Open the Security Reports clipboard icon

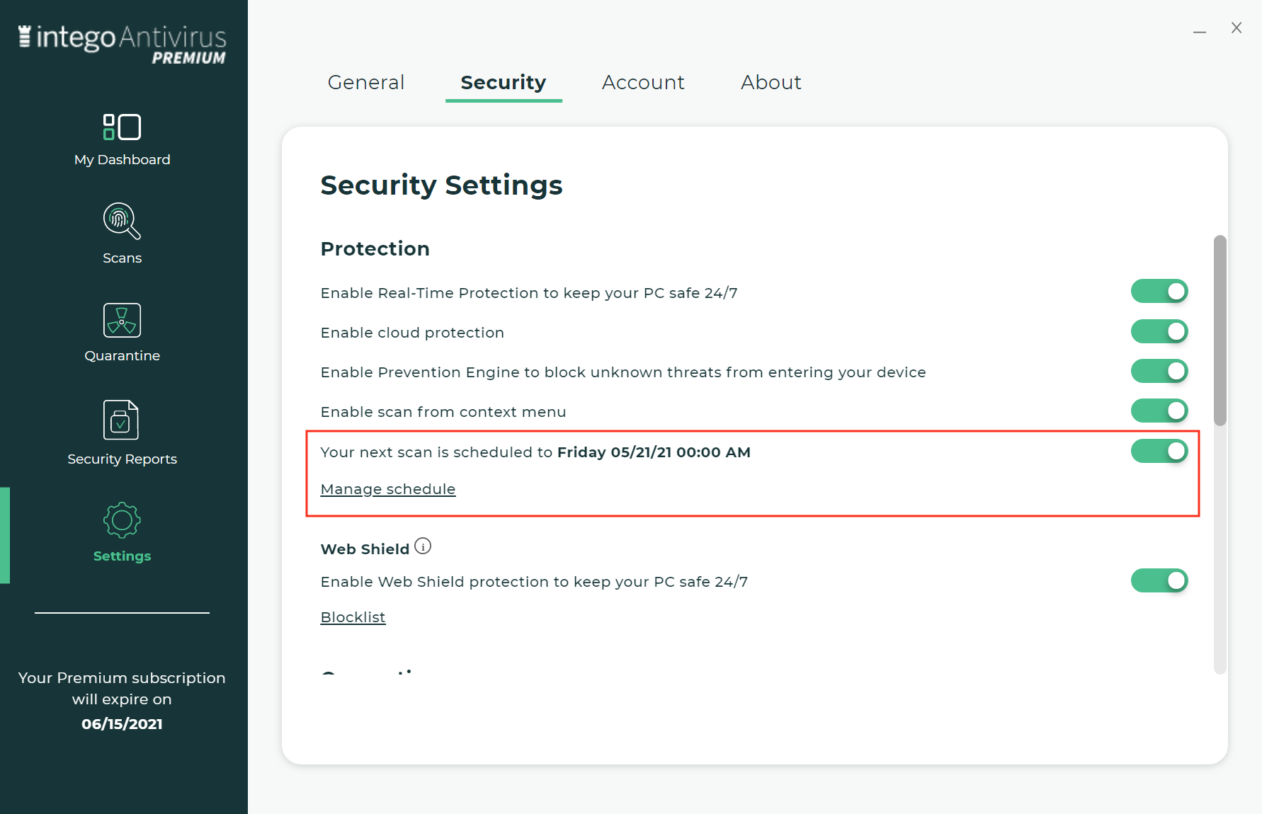[x=121, y=420]
